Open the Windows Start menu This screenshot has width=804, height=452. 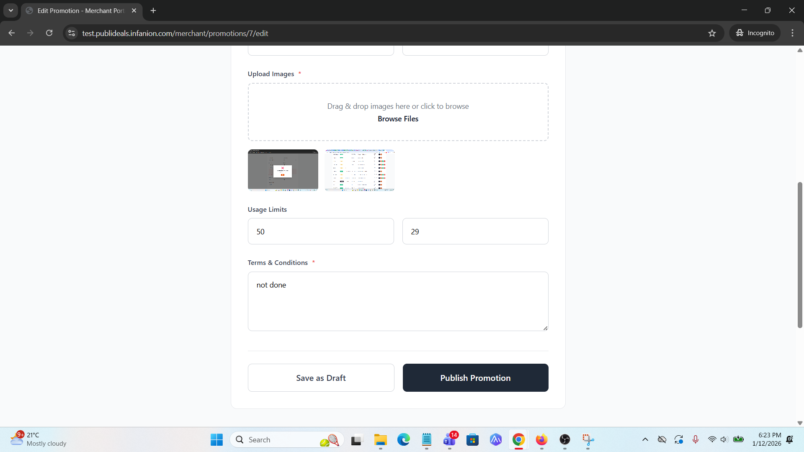216,439
